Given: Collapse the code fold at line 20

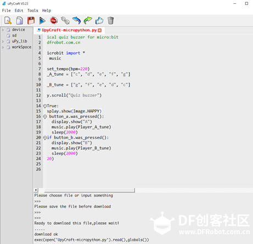Looking at the screenshot, I should (45, 138).
